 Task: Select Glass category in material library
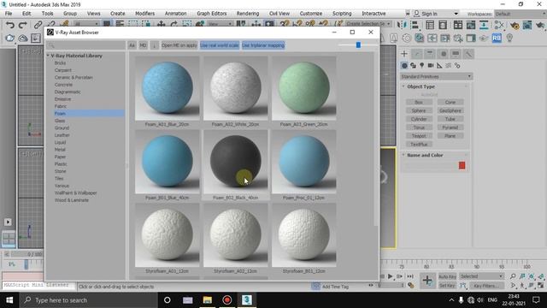click(x=60, y=121)
